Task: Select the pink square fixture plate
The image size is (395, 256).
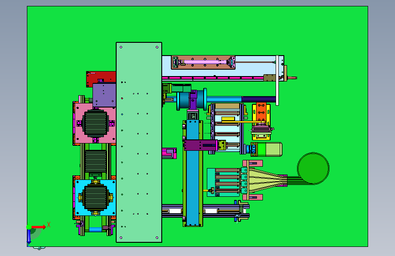Action: tap(96, 123)
